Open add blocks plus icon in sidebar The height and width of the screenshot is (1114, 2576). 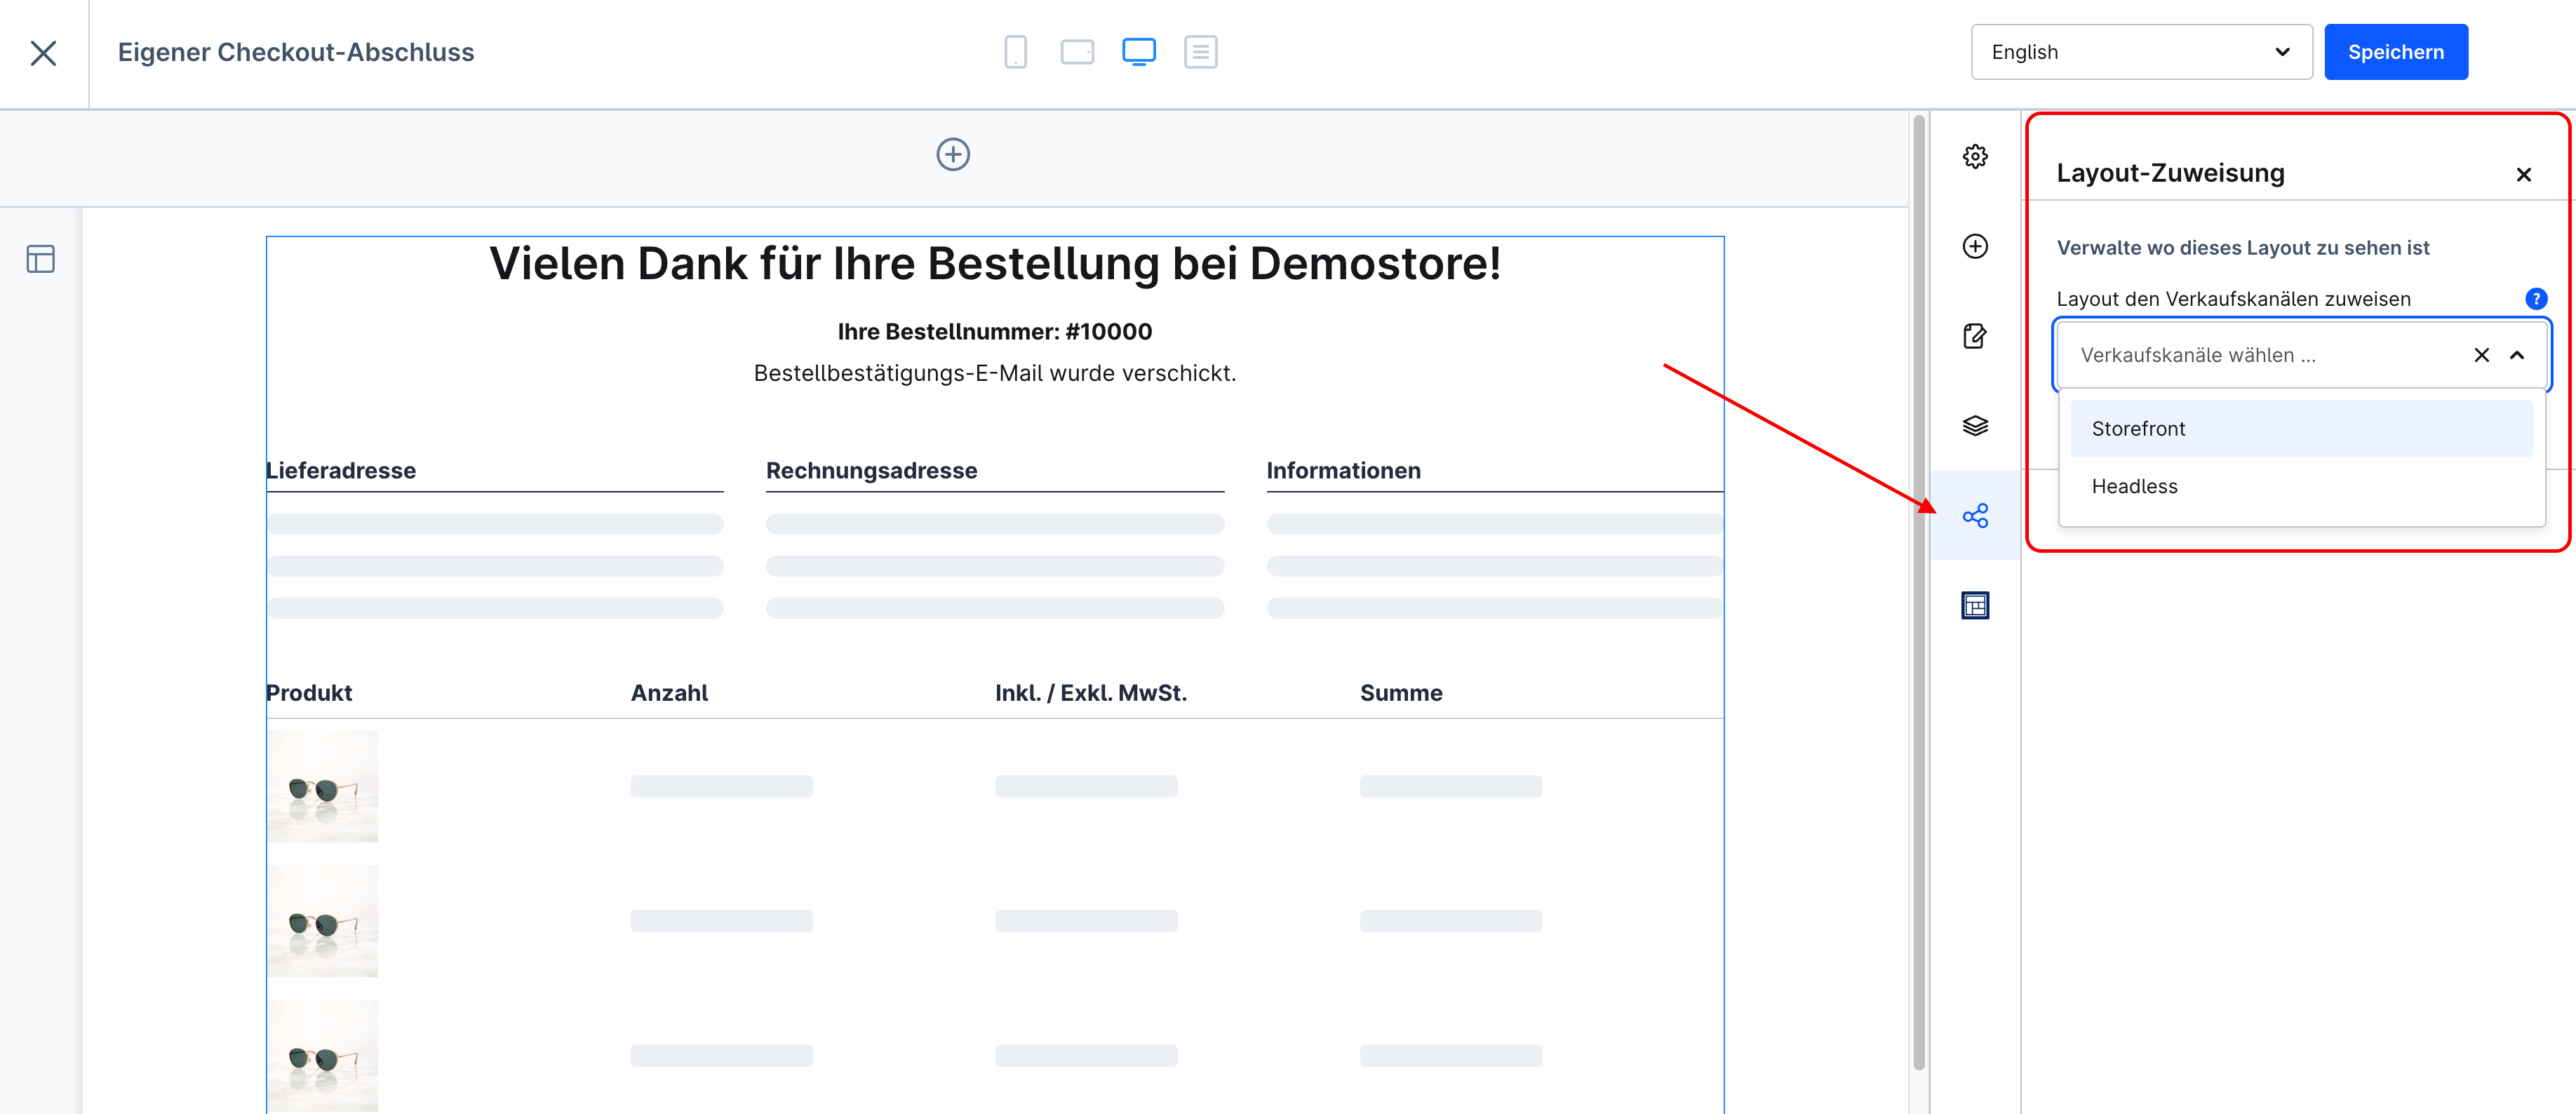(x=1975, y=246)
